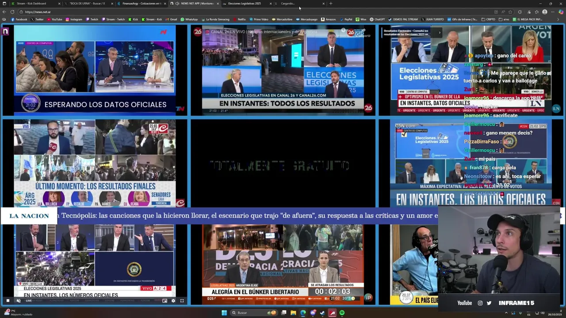Open the X Twitter bookmark
Screen dimensions: 566x318
(x=37, y=19)
